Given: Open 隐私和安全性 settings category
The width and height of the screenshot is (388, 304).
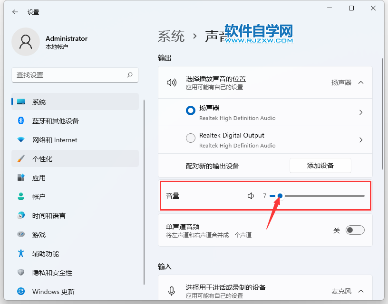Looking at the screenshot, I should [x=52, y=273].
